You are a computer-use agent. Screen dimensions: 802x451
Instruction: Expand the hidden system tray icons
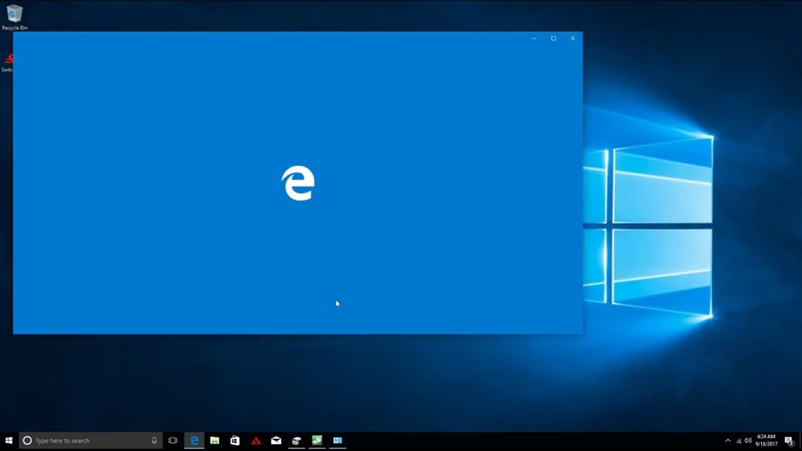(728, 440)
